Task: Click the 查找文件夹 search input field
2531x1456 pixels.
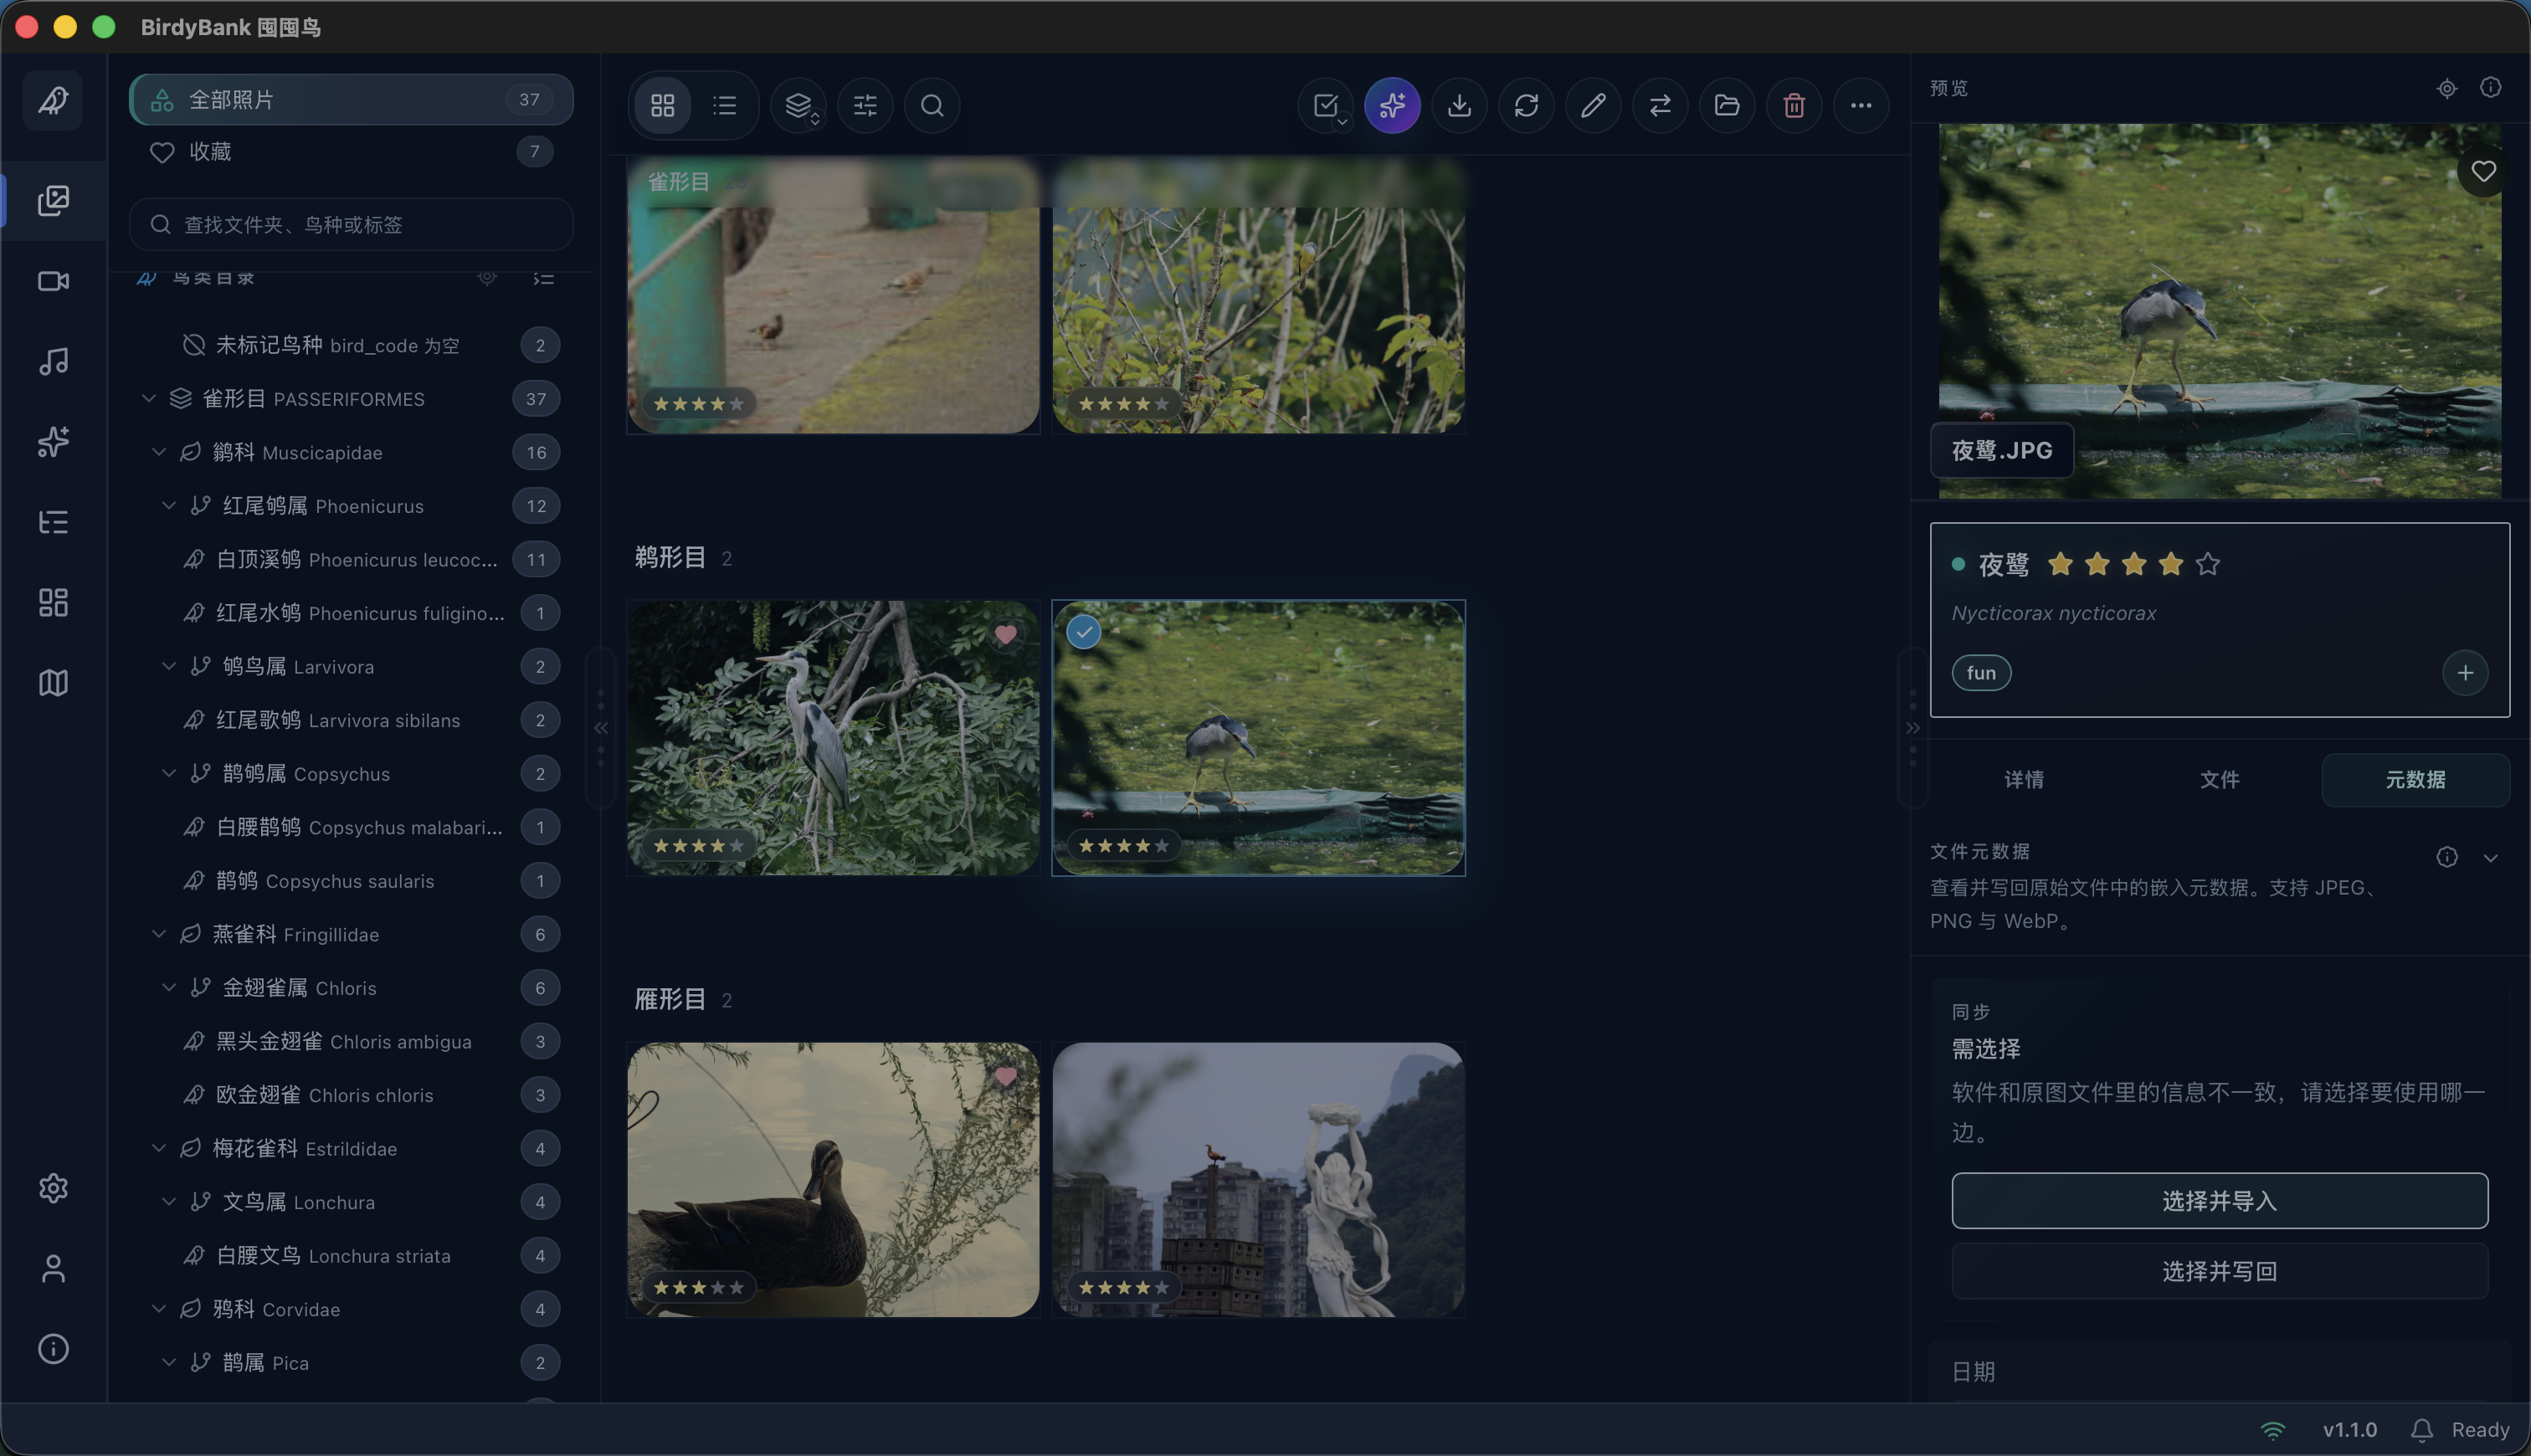Action: tap(351, 224)
